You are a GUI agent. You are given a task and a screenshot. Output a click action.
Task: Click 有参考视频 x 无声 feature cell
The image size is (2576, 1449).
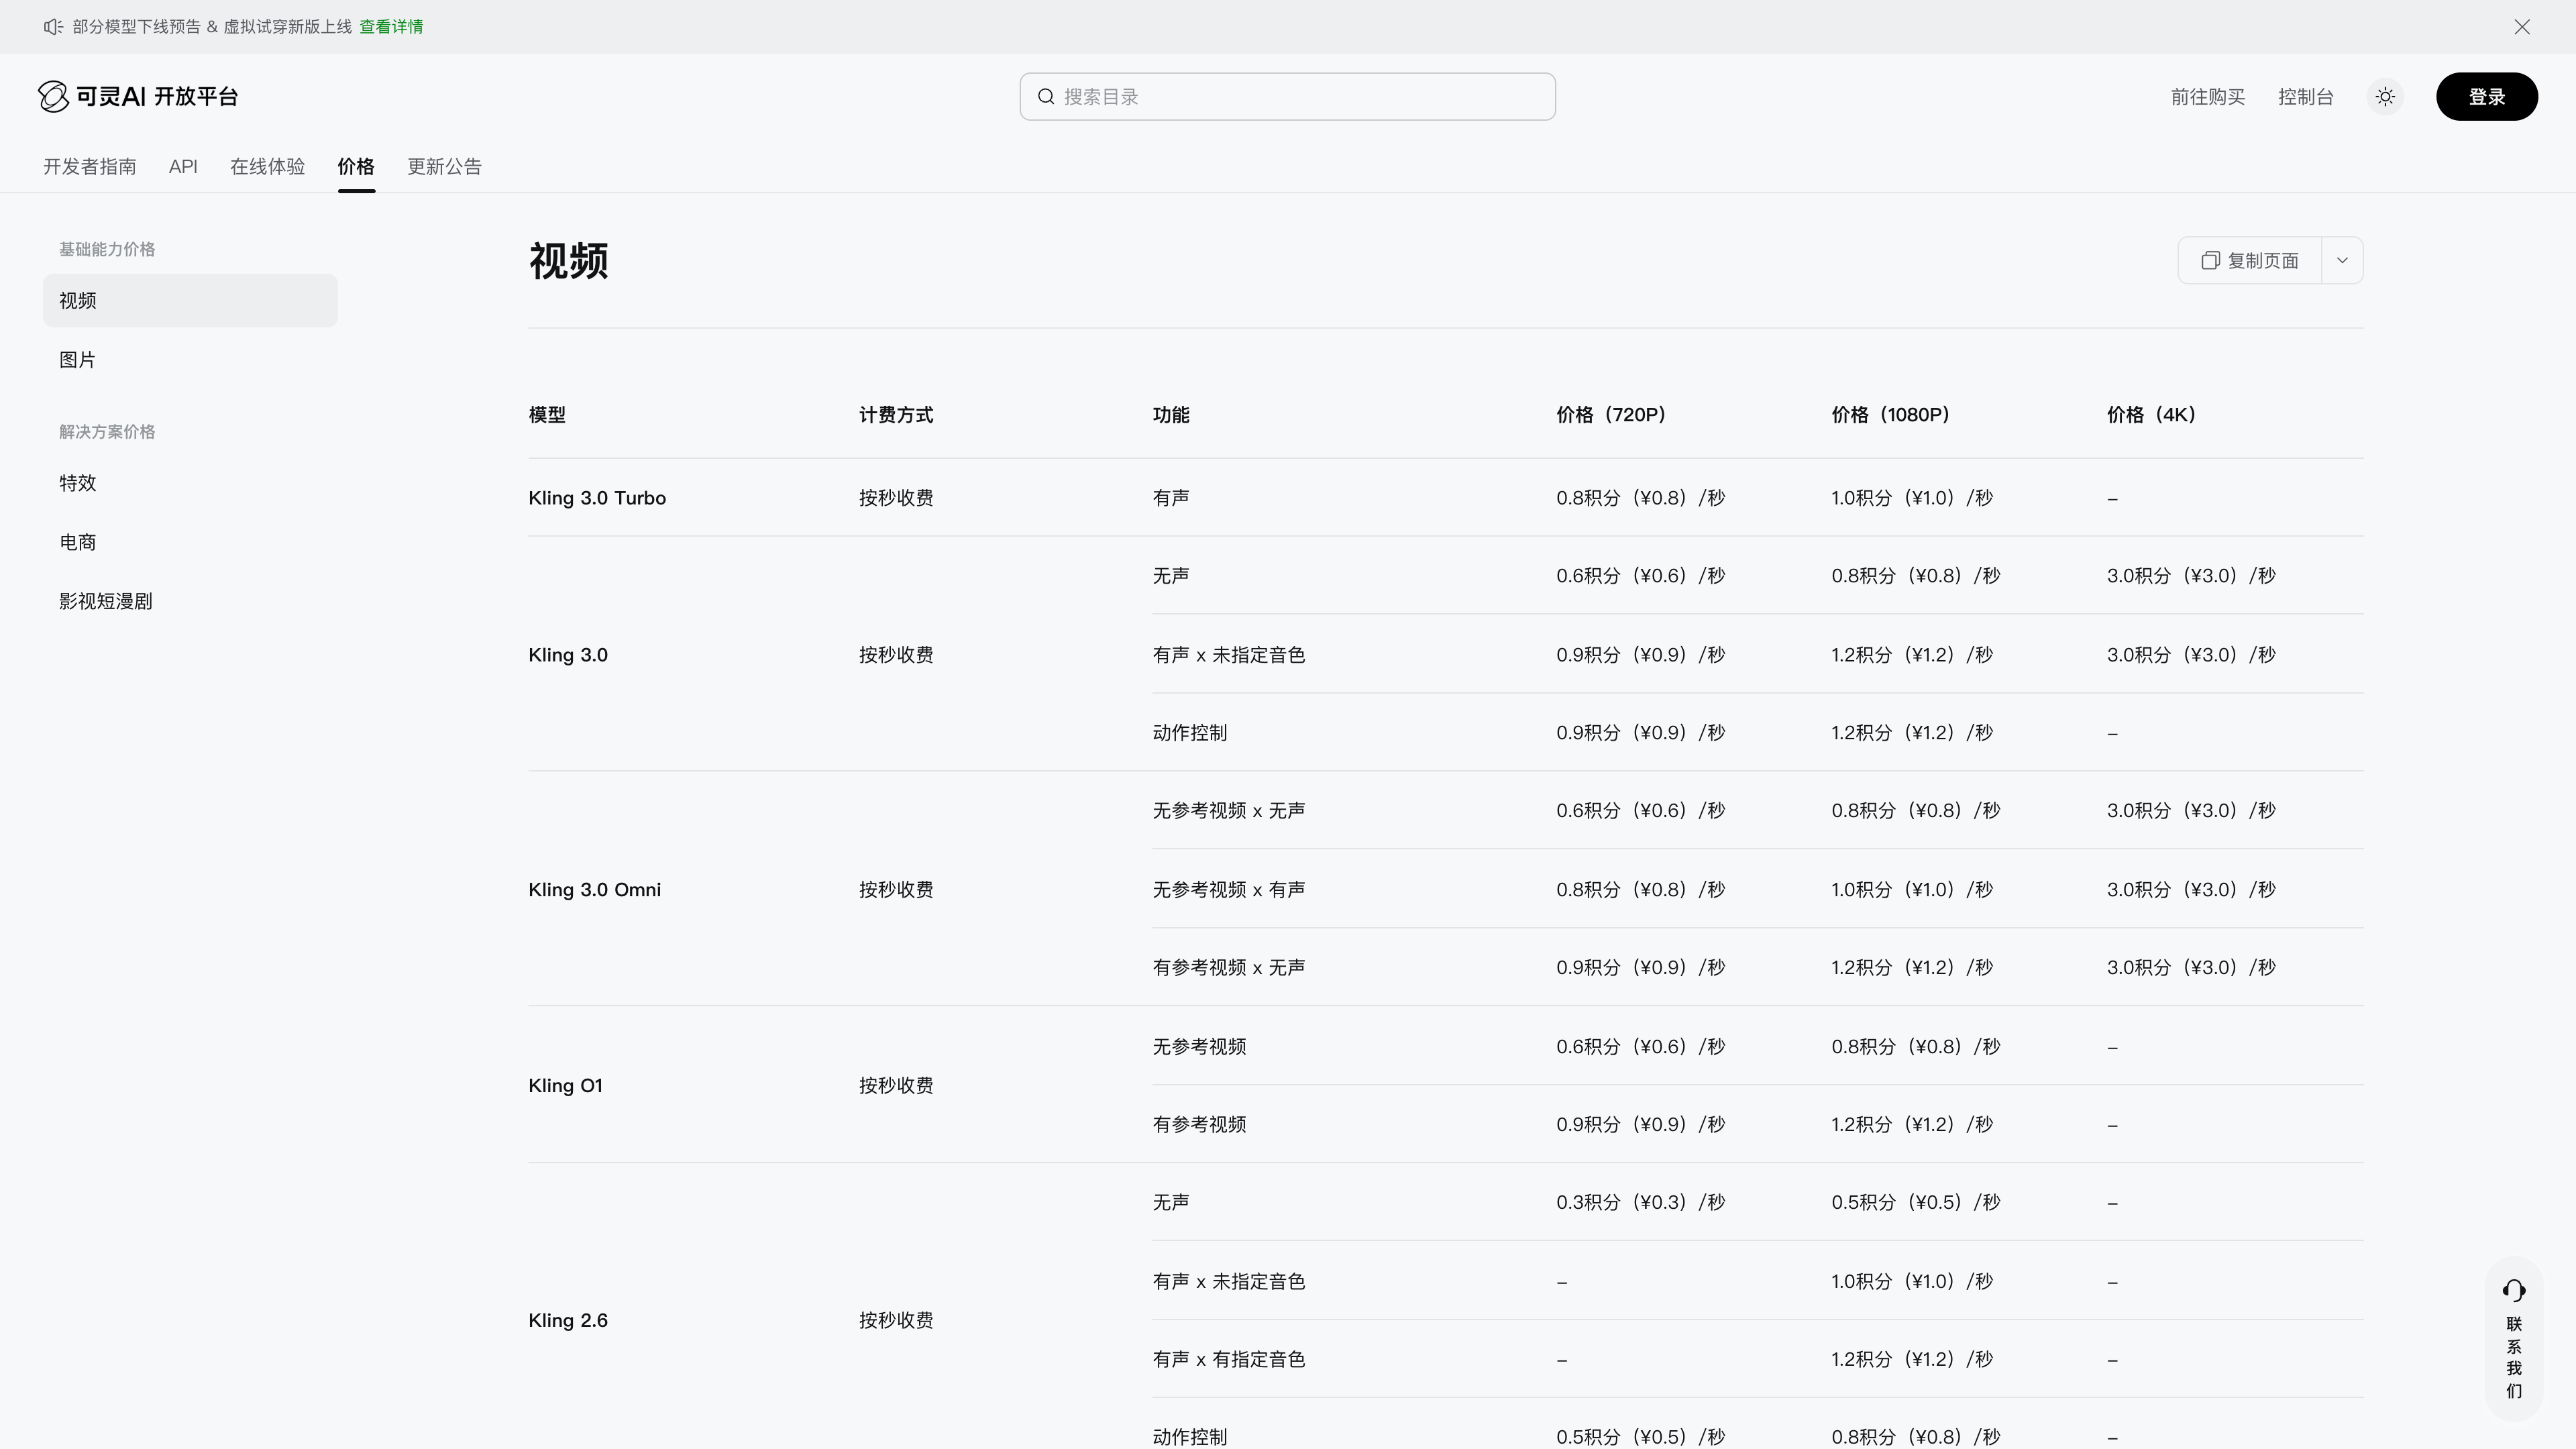tap(1229, 968)
